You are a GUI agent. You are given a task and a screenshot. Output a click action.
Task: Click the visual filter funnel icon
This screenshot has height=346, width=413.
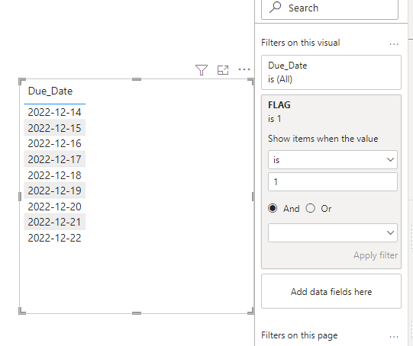202,70
